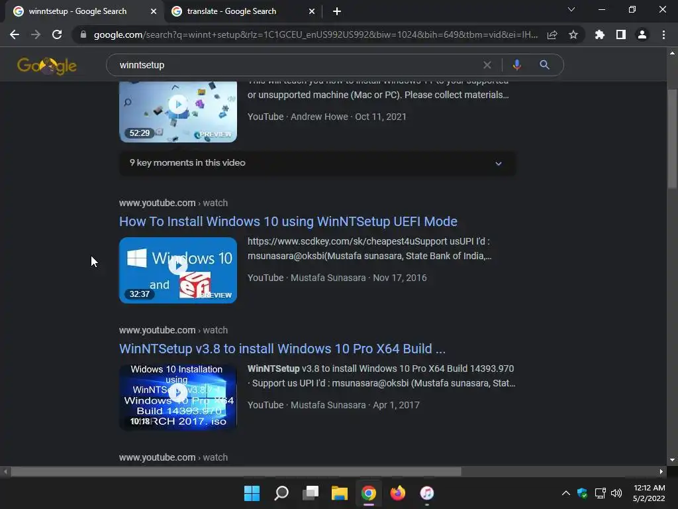This screenshot has height=509, width=678.
Task: Click the 'Nov 17, 2016' result date
Action: pos(399,278)
